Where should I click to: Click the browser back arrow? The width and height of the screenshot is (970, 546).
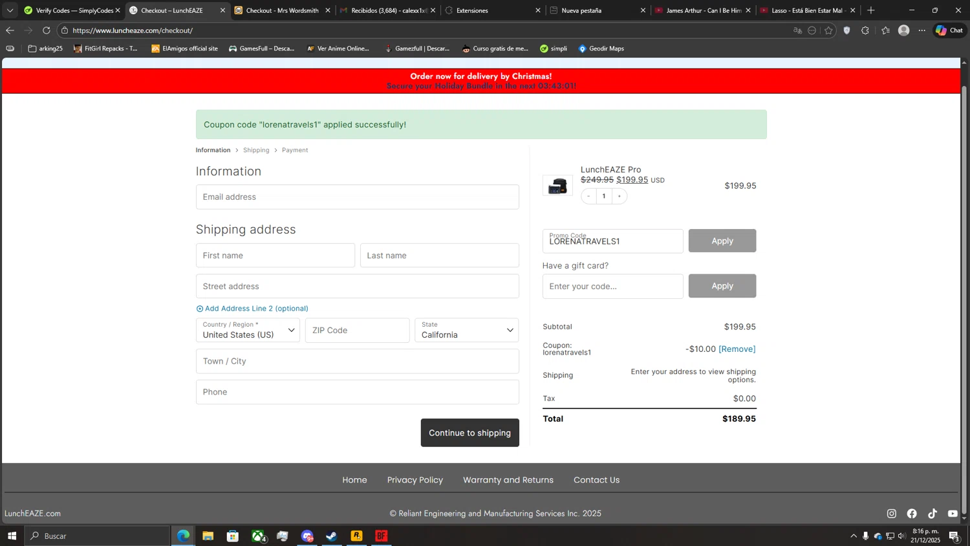point(10,30)
